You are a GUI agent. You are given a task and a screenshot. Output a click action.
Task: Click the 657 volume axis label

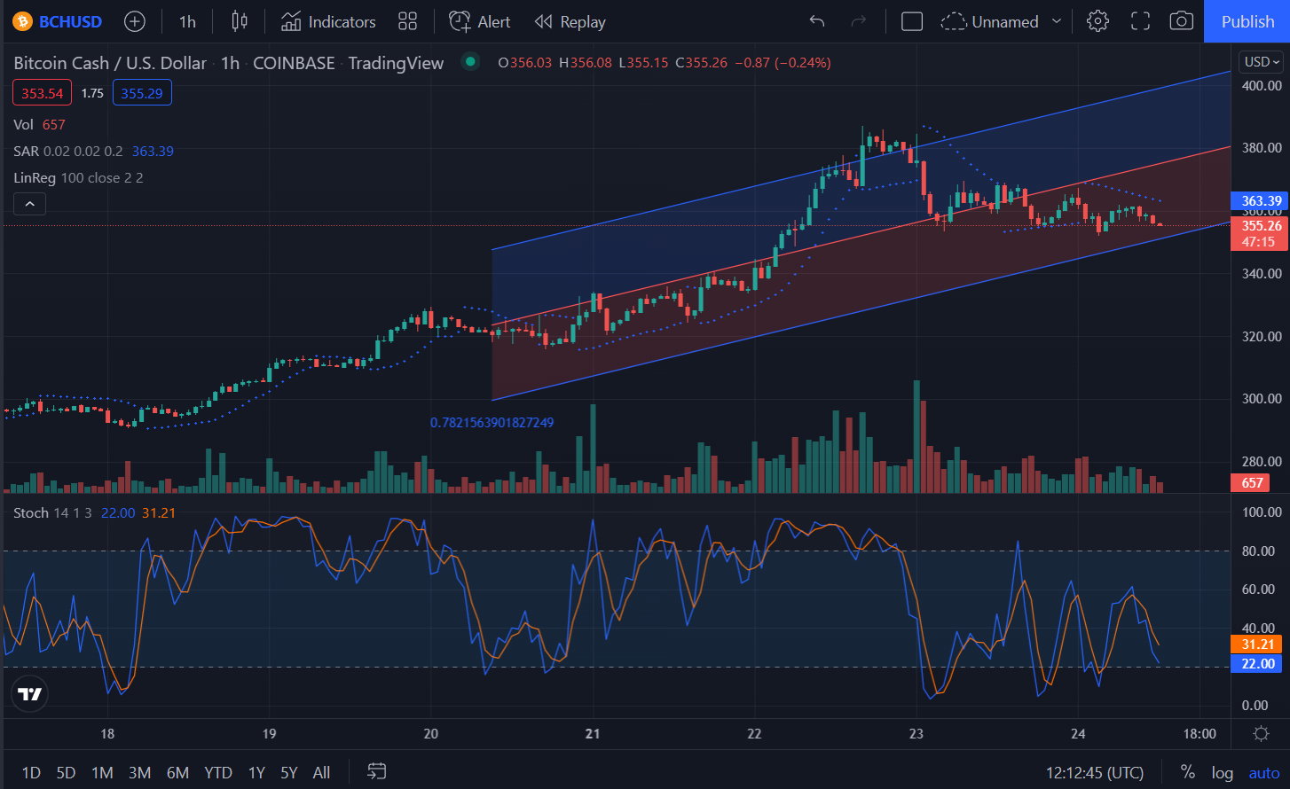(x=1252, y=483)
